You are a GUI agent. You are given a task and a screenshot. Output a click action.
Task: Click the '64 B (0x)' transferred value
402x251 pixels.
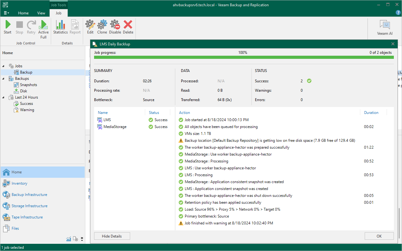225,100
